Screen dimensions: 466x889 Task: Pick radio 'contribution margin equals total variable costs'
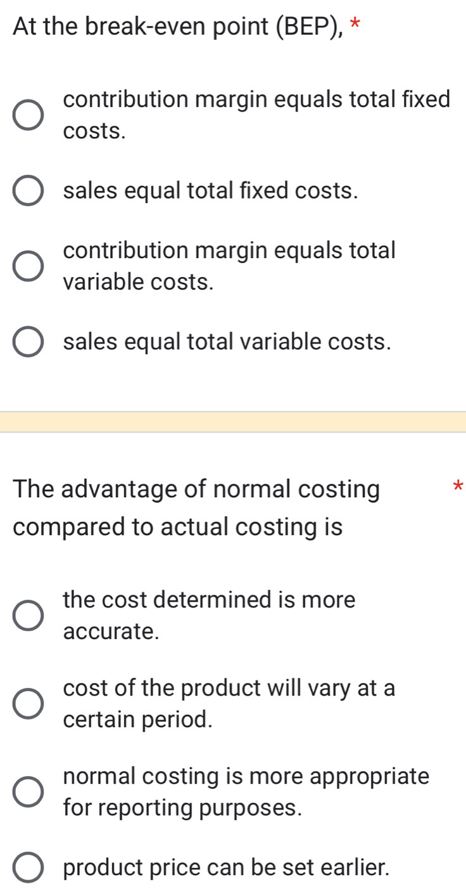click(29, 266)
